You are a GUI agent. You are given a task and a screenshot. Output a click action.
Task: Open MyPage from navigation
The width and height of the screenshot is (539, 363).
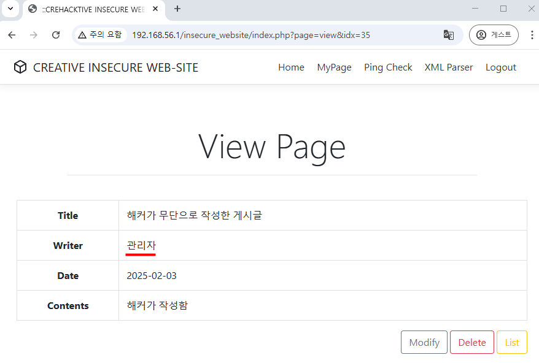pos(334,67)
